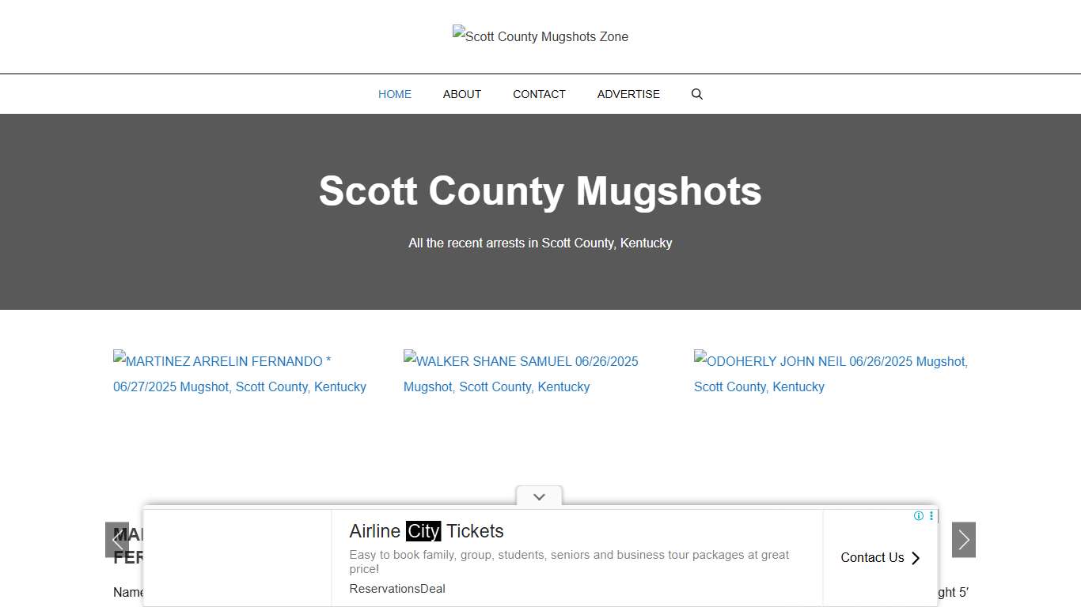
Task: Open the search icon in navigation bar
Action: [x=696, y=94]
